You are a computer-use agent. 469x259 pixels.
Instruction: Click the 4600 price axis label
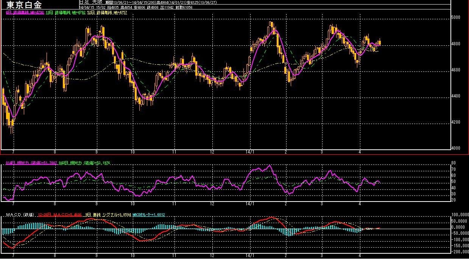455,70
